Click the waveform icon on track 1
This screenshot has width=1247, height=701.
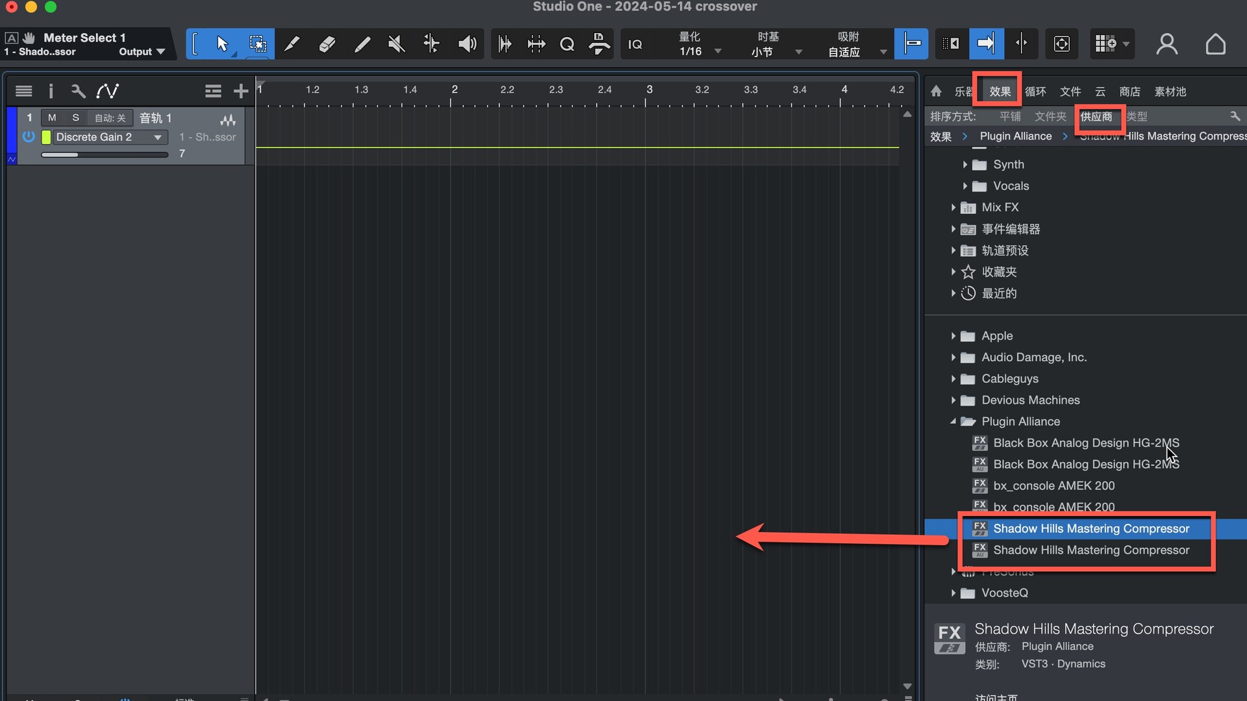click(228, 119)
